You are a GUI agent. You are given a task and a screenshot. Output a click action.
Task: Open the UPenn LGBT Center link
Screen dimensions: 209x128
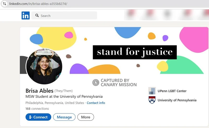(172, 91)
